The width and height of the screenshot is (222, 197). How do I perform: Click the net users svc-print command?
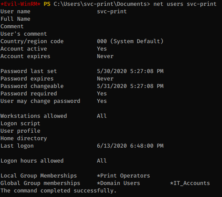click(185, 4)
